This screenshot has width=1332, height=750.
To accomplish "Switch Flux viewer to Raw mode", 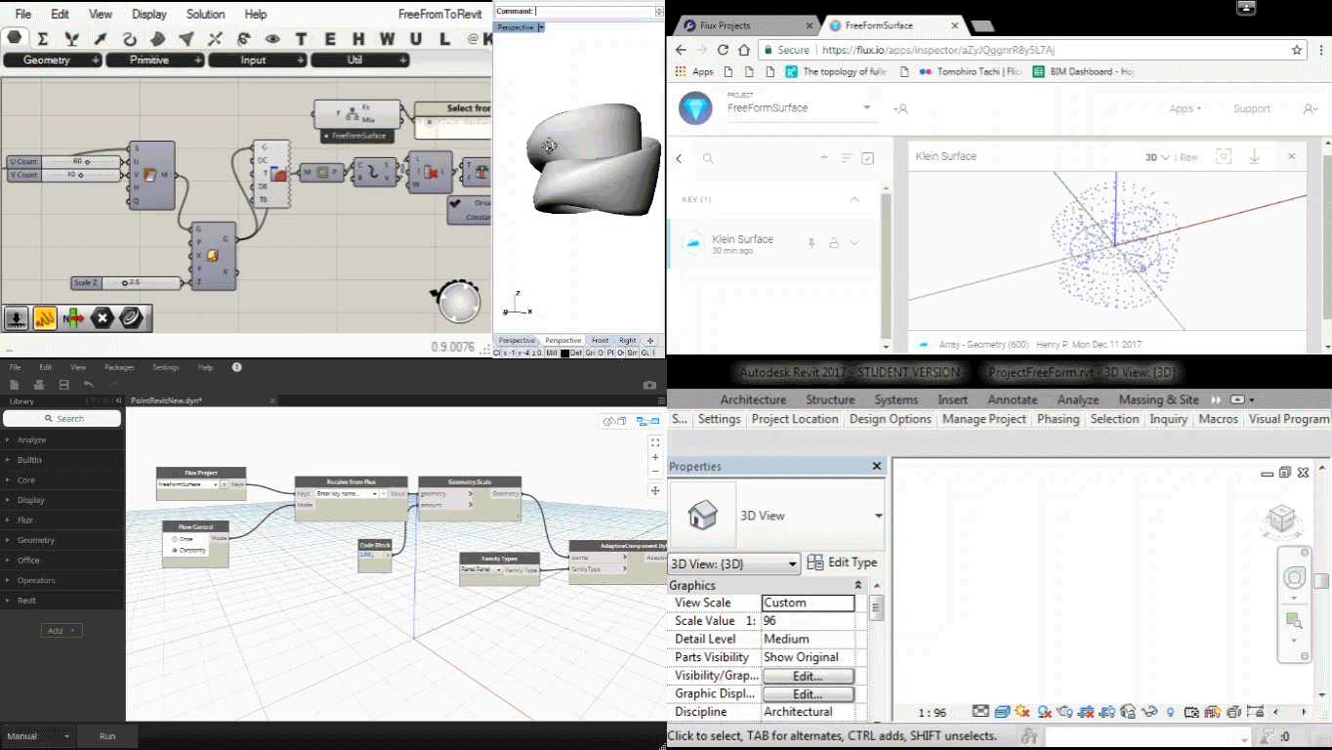I will pyautogui.click(x=1188, y=157).
